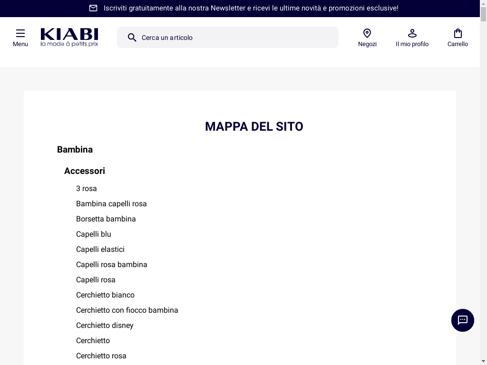Open the Capelli blu link
This screenshot has width=487, height=365.
tap(94, 234)
